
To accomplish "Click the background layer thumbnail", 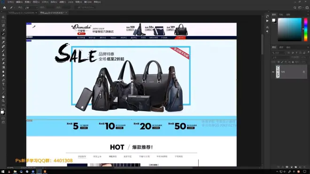I will pos(278,72).
